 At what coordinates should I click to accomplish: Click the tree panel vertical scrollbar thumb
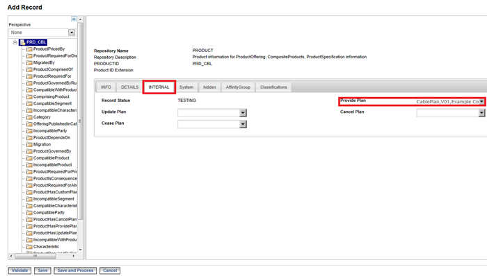pos(80,121)
